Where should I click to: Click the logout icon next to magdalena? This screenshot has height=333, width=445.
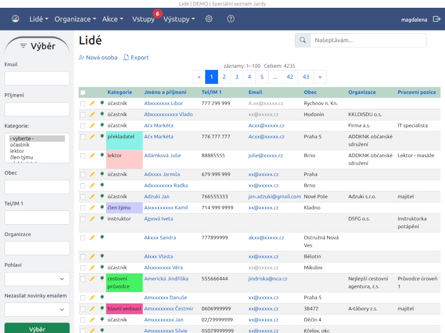coord(437,19)
